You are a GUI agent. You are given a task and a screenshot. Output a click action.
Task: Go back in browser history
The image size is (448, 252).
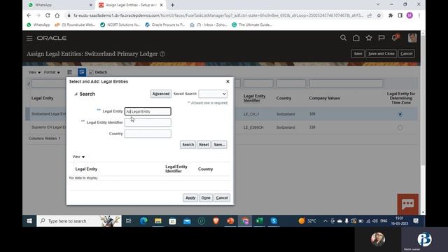pyautogui.click(x=29, y=15)
